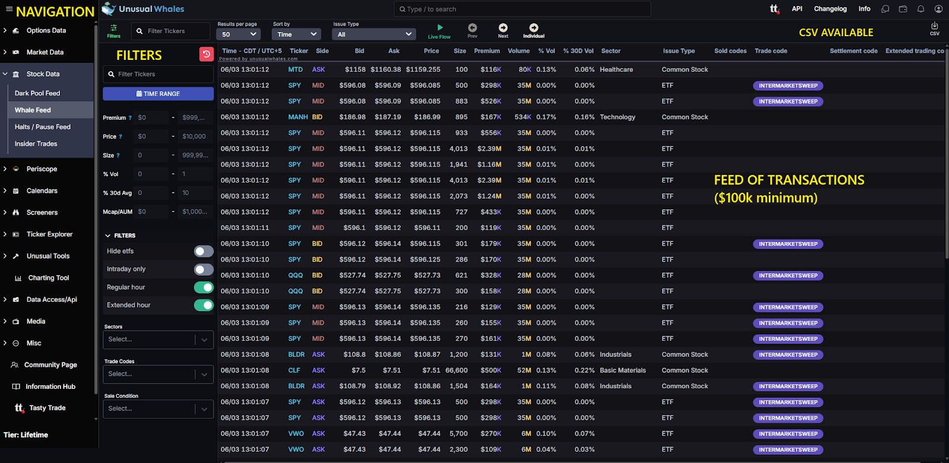Disable the Extended hour switch
This screenshot has width=949, height=463.
203,305
